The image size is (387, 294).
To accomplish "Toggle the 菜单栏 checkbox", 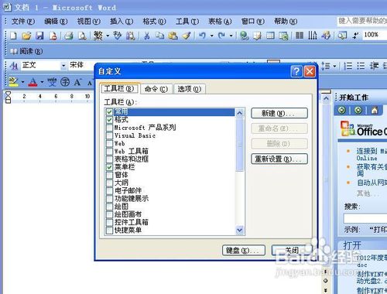I will coord(109,167).
